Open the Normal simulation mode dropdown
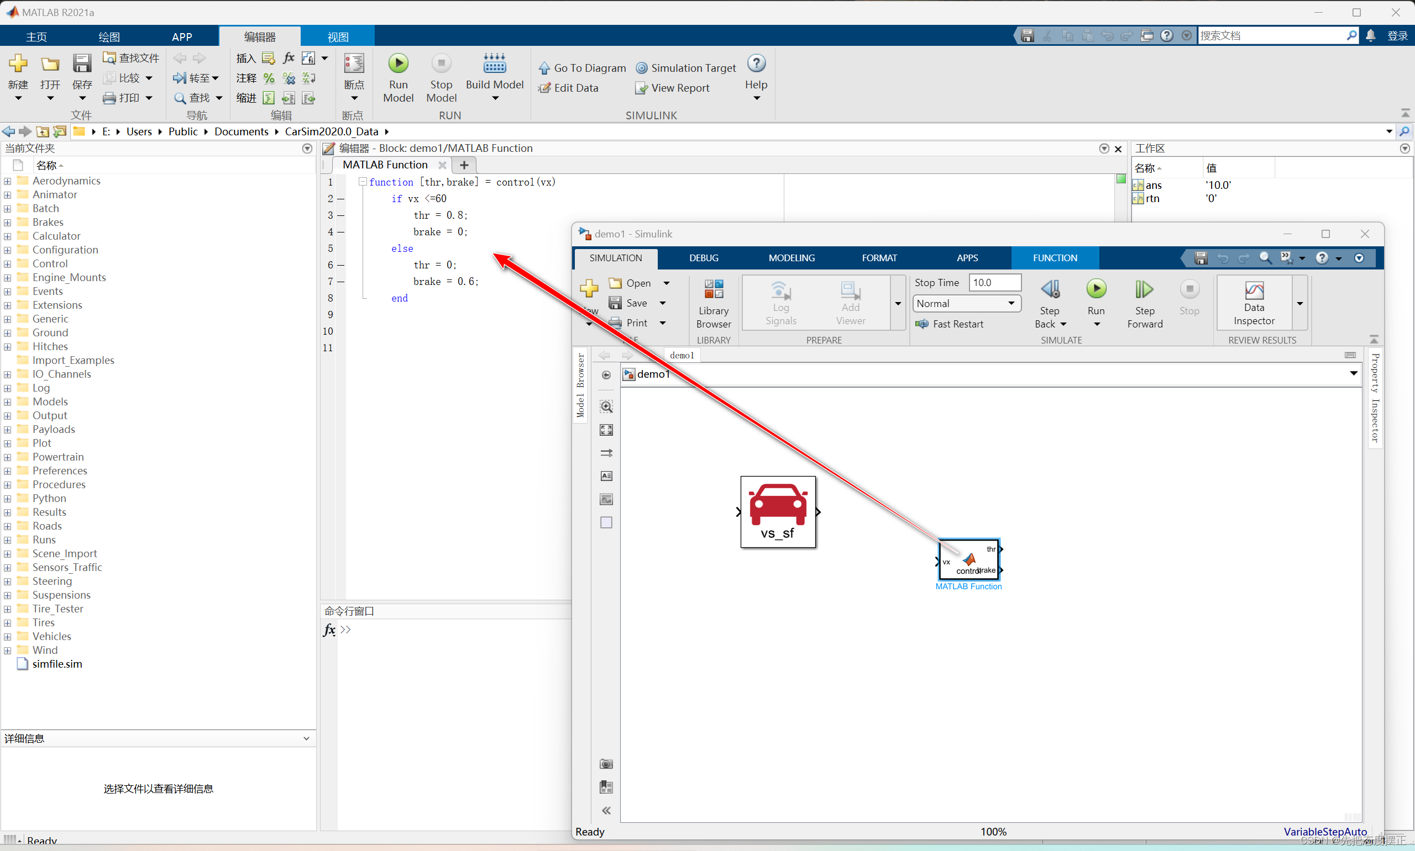This screenshot has height=851, width=1415. 966,303
